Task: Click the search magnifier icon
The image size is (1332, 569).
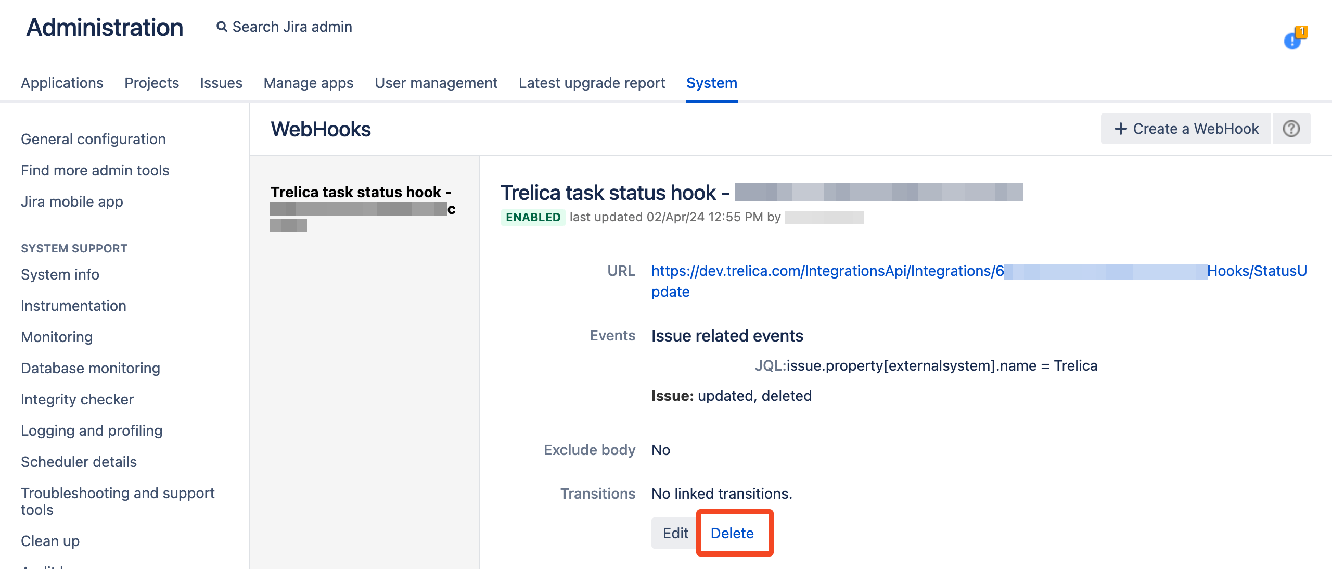Action: [x=222, y=27]
